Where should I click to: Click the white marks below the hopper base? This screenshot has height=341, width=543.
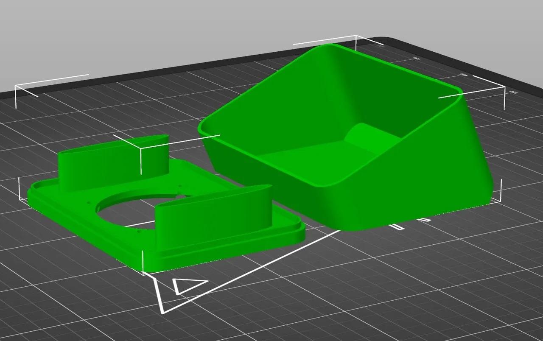click(x=409, y=223)
